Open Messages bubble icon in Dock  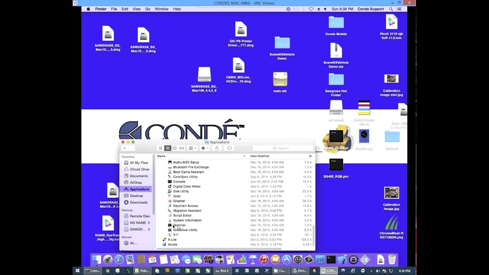coord(186,260)
